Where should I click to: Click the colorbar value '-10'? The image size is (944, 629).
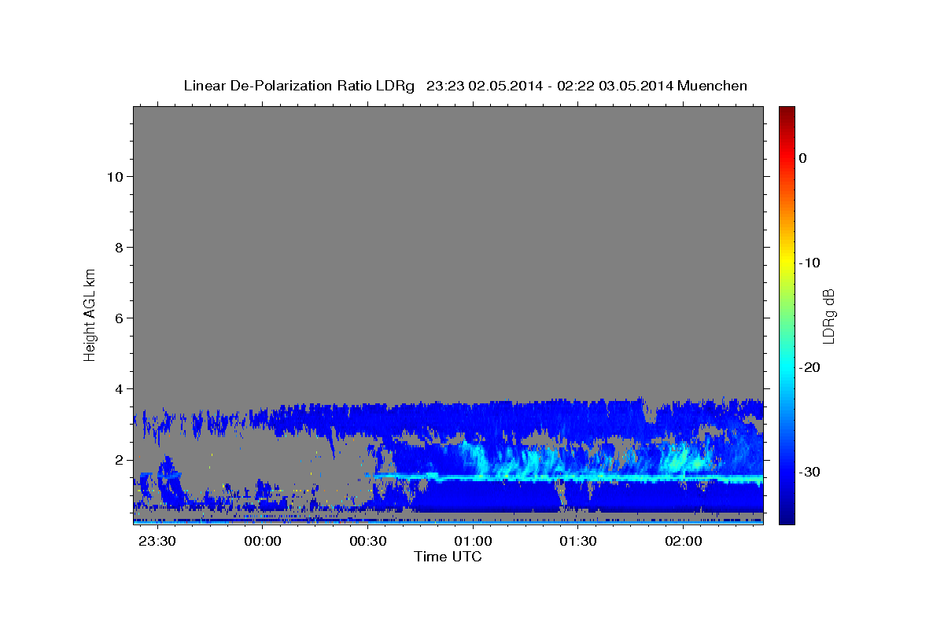click(809, 263)
